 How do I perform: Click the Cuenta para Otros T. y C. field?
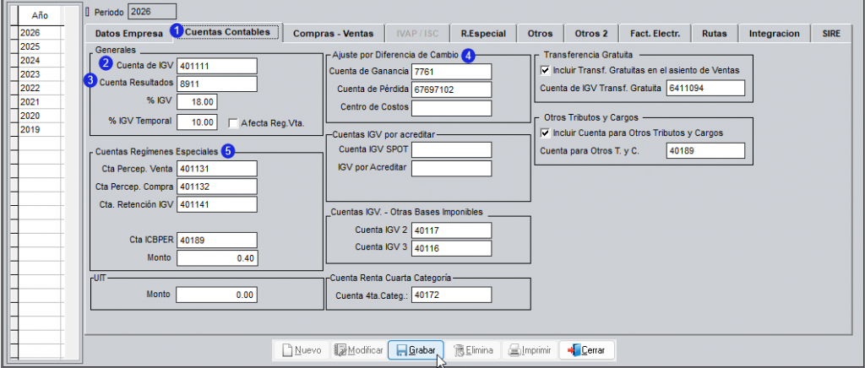705,151
